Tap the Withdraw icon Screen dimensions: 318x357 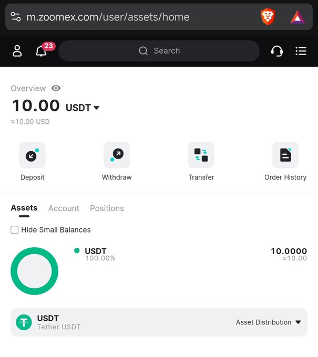click(117, 155)
